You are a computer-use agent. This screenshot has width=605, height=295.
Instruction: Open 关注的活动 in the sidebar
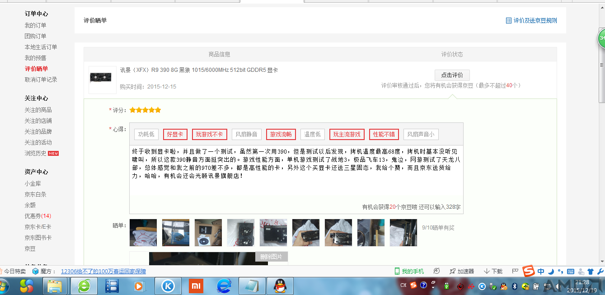38,142
